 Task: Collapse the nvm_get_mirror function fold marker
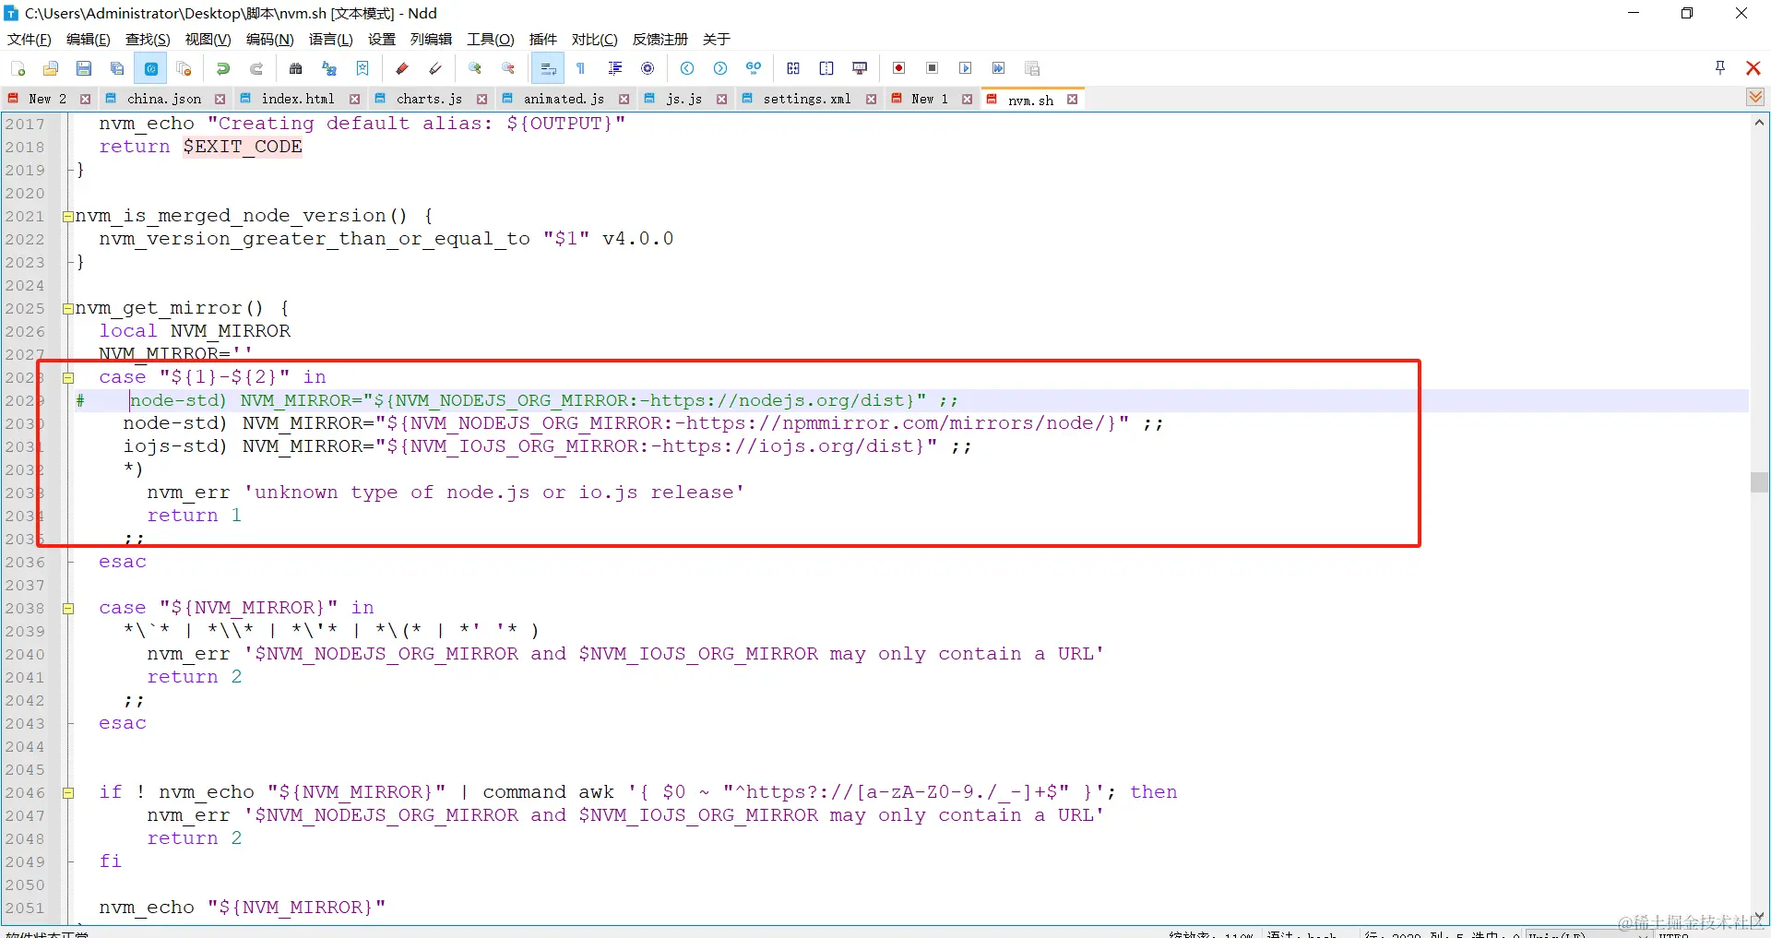67,308
